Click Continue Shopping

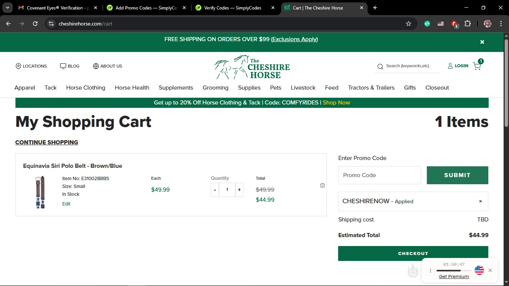tap(46, 142)
